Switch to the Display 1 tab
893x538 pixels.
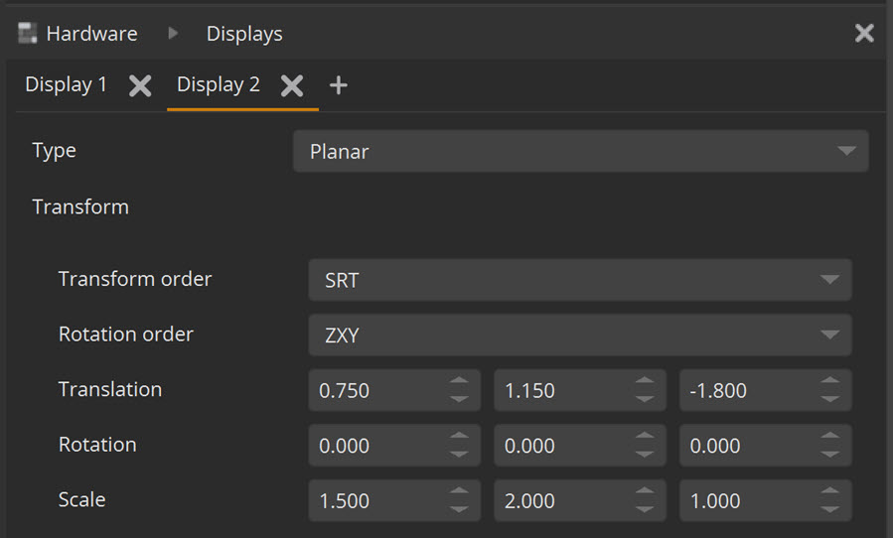66,85
